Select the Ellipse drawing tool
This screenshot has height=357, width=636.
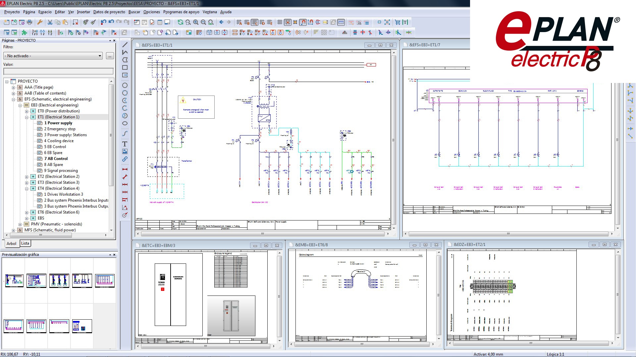click(125, 123)
